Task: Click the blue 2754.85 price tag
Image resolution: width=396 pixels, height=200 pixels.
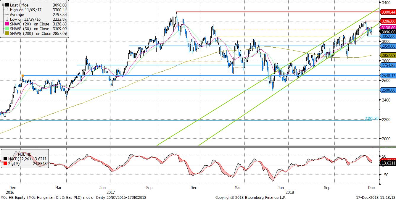Action: 388,65
